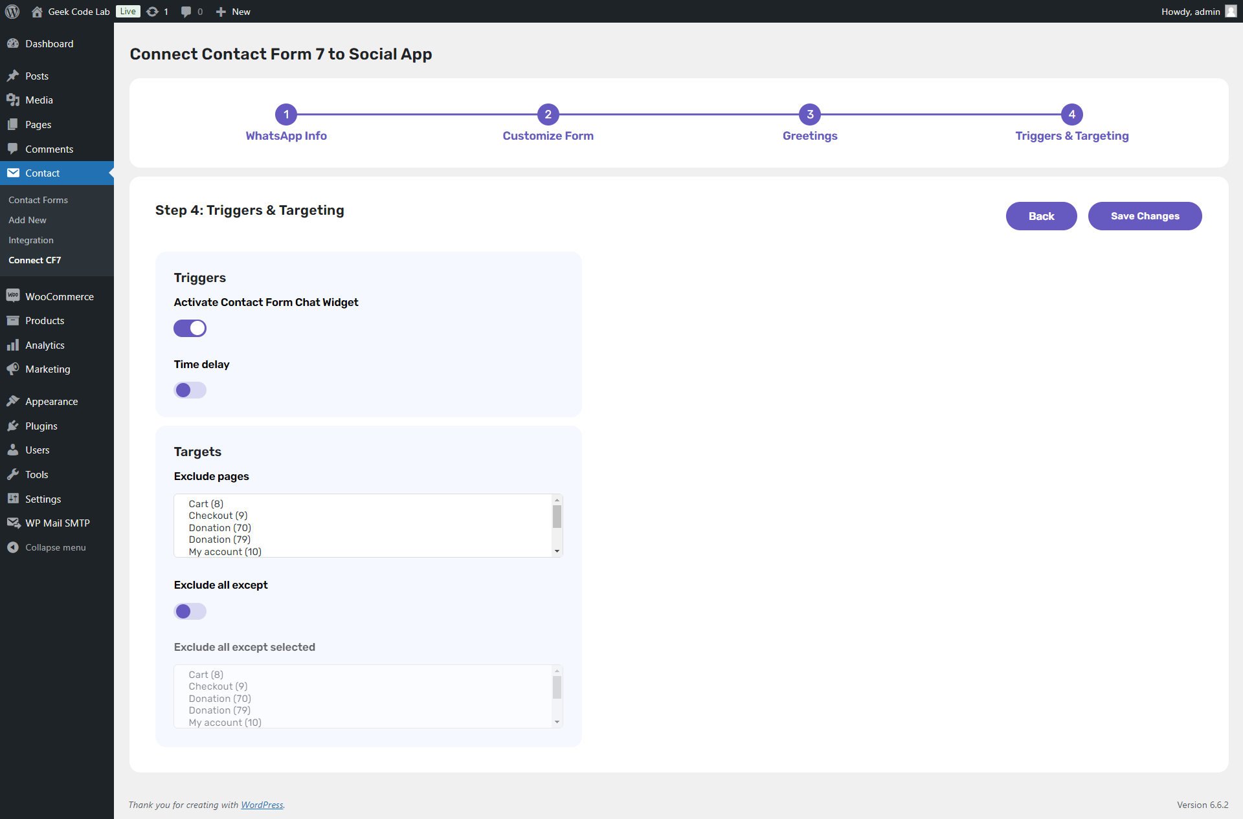Click the Comments speech bubble icon in sidebar

tap(13, 149)
